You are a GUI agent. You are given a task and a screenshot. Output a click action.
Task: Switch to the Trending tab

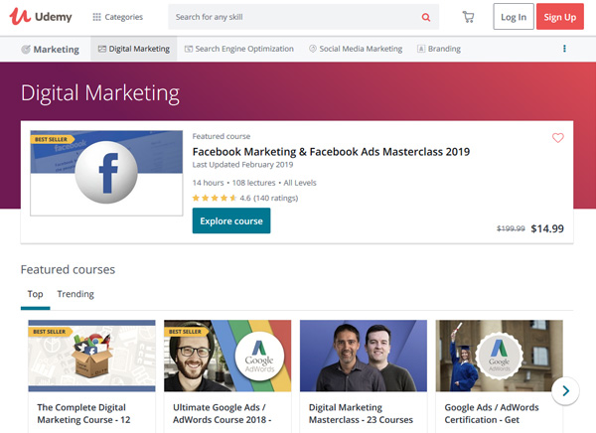click(x=75, y=294)
